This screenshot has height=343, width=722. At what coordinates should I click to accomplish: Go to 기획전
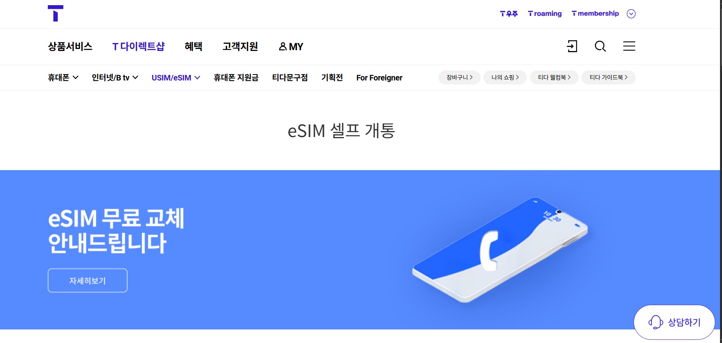click(332, 78)
